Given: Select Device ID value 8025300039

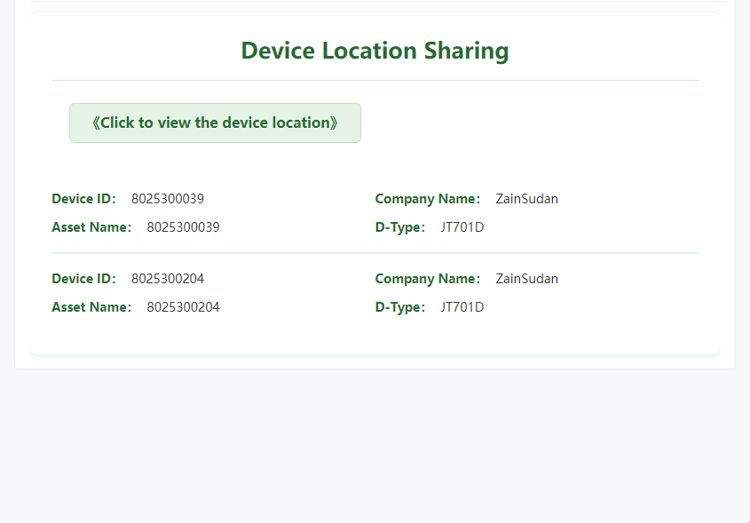Looking at the screenshot, I should pos(168,199).
